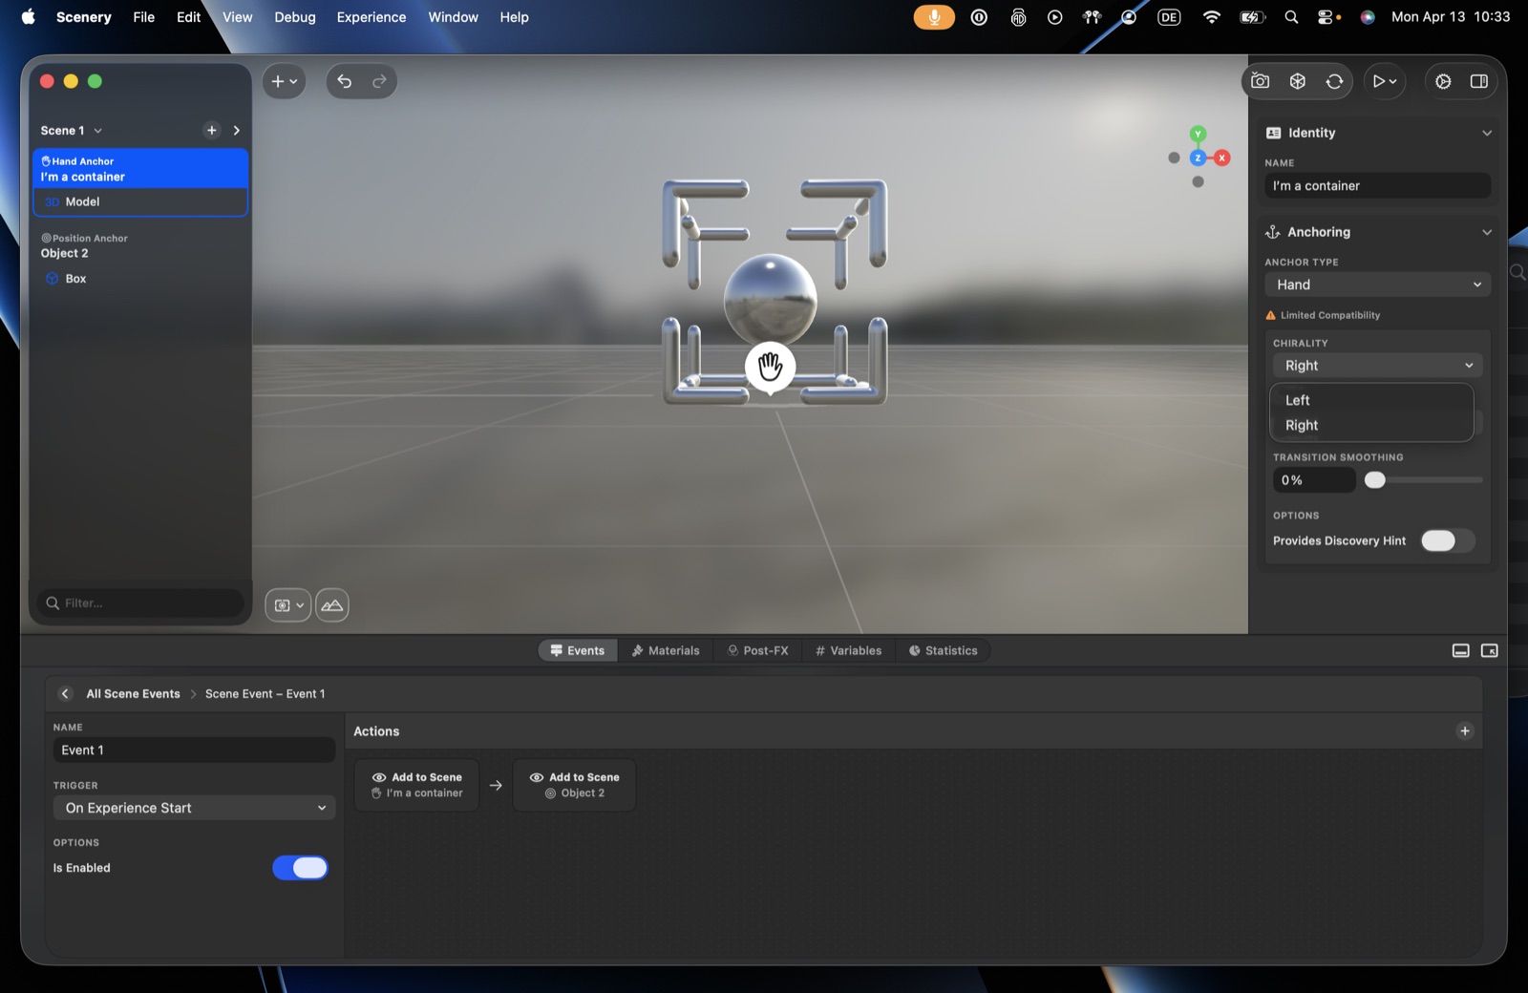Screen dimensions: 1528x993
Task: Disable the Is Enabled switch
Action: click(300, 867)
